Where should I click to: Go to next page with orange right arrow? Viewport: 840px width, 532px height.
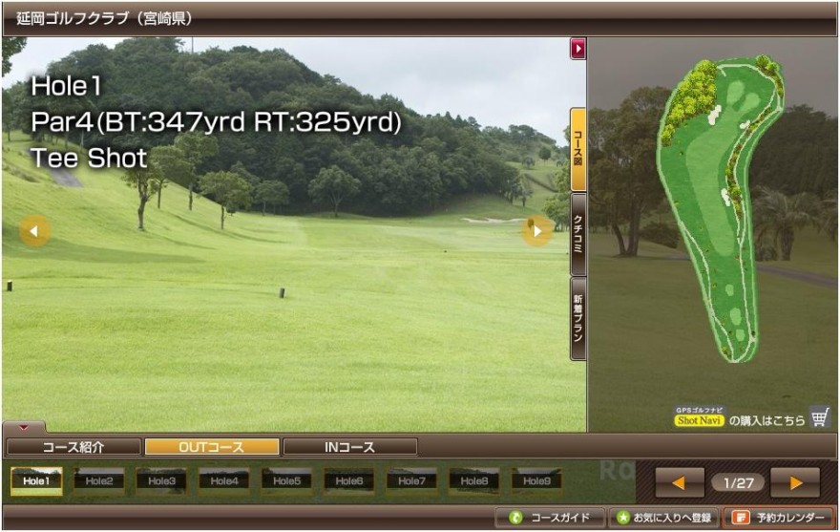tap(795, 482)
